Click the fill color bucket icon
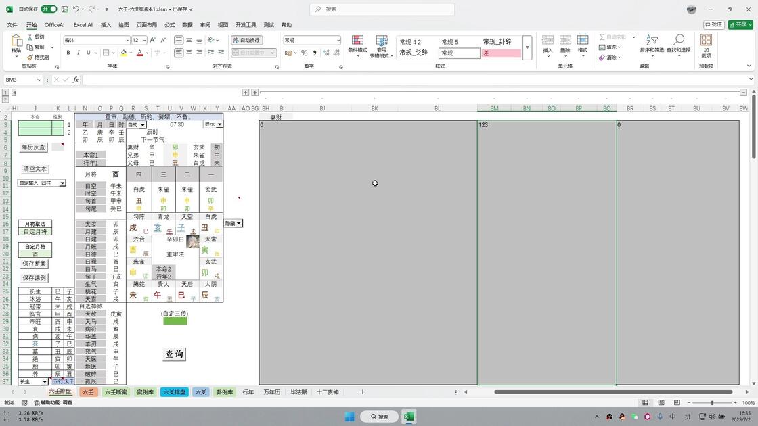Viewport: 758px width, 426px height. [x=124, y=53]
